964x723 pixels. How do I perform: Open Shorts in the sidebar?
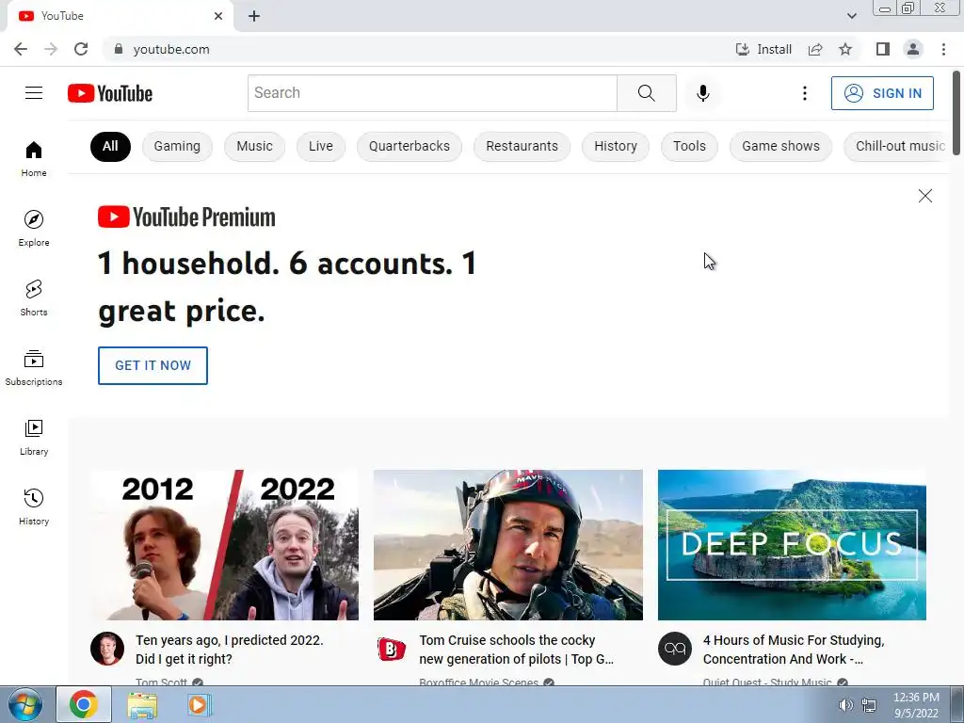point(34,297)
